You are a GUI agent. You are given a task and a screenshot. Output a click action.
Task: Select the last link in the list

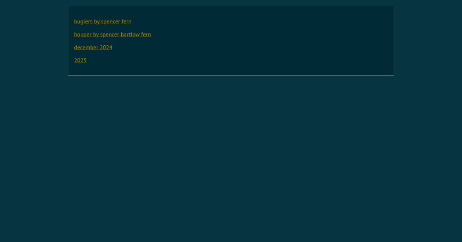click(80, 61)
